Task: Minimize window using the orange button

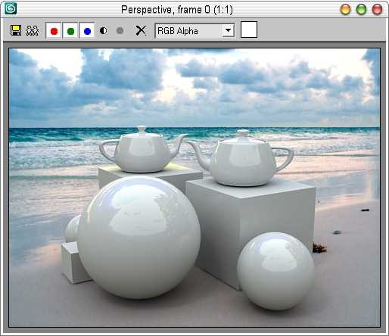Action: pyautogui.click(x=345, y=10)
